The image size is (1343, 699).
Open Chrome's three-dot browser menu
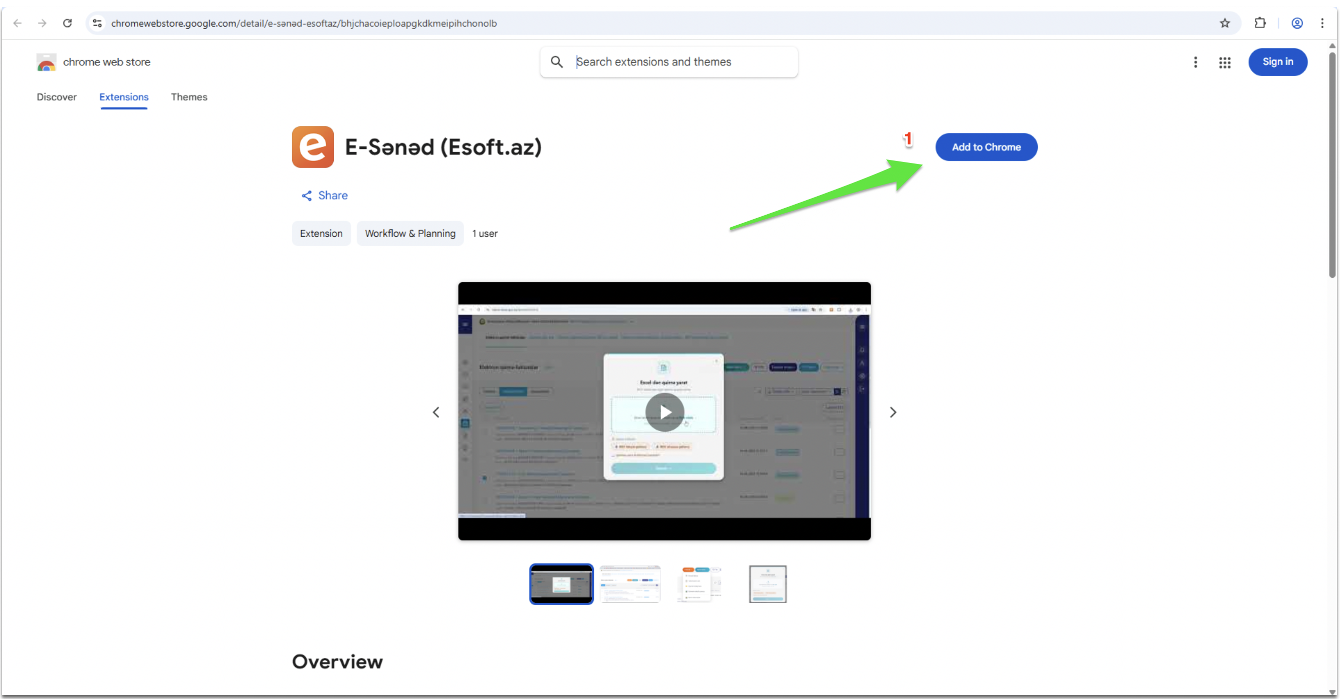[1321, 23]
